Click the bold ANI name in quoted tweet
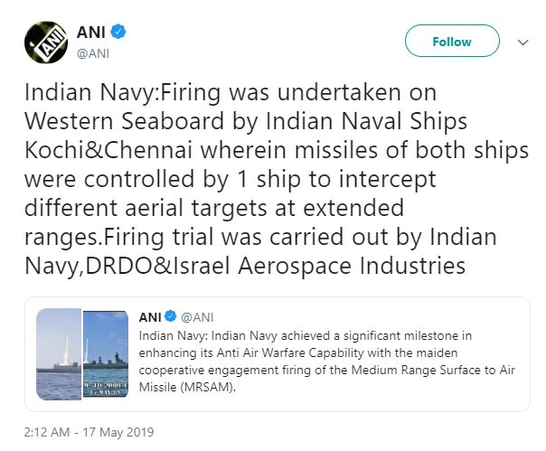546x451 pixels. click(x=151, y=316)
